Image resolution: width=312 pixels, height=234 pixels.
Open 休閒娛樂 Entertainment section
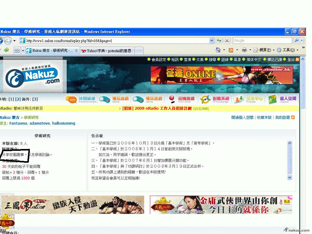point(81,99)
